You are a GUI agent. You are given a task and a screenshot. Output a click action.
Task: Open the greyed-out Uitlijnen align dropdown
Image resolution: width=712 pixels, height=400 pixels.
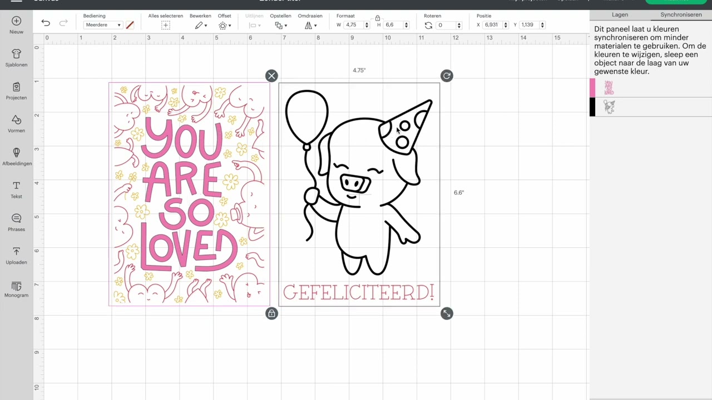point(254,26)
